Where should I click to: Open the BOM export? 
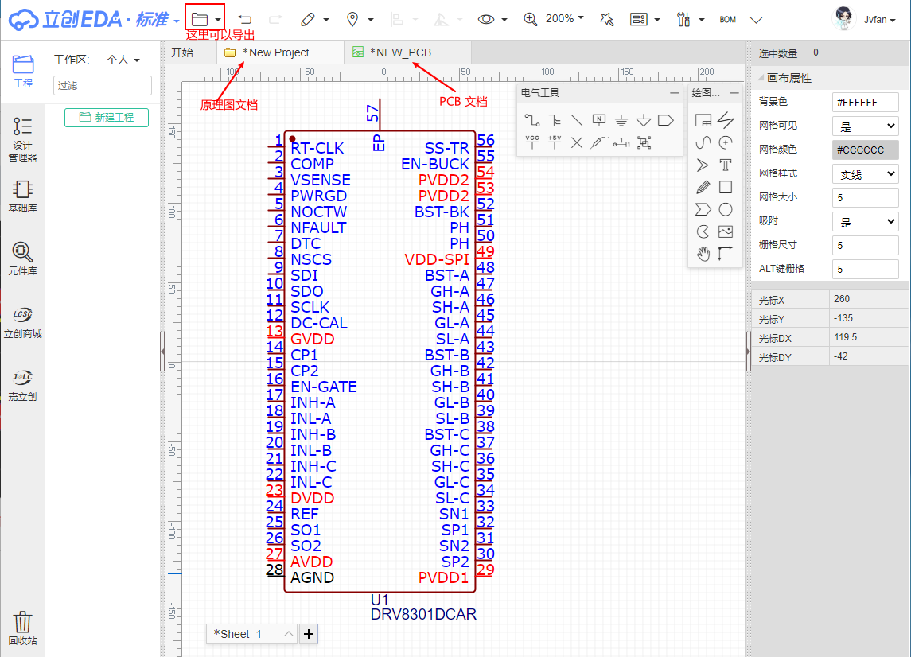point(727,20)
